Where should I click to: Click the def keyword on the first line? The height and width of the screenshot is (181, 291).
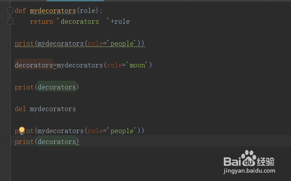[x=20, y=11]
